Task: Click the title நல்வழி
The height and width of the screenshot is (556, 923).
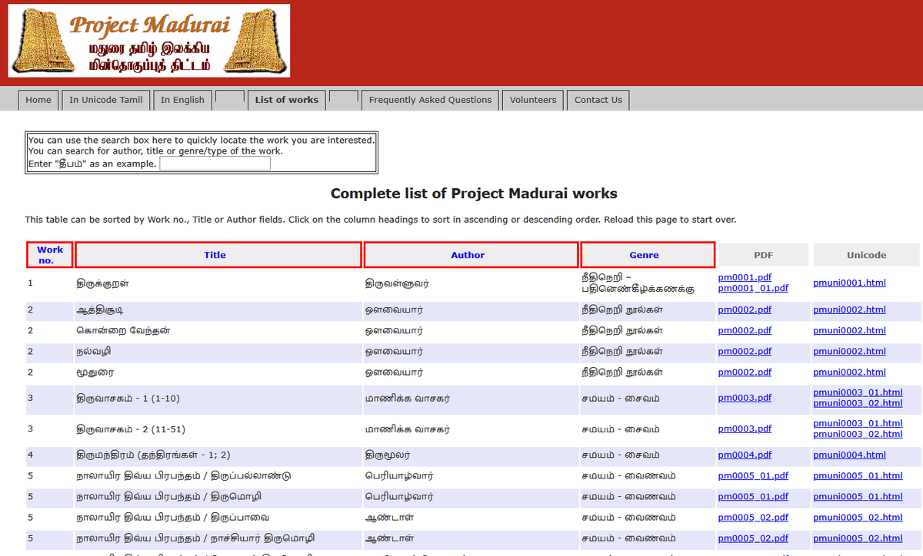Action: [95, 351]
